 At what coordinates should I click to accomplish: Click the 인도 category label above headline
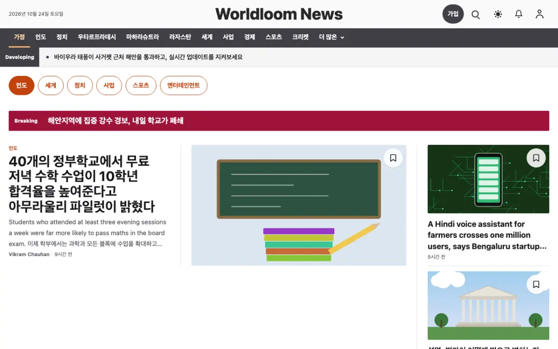click(x=13, y=148)
